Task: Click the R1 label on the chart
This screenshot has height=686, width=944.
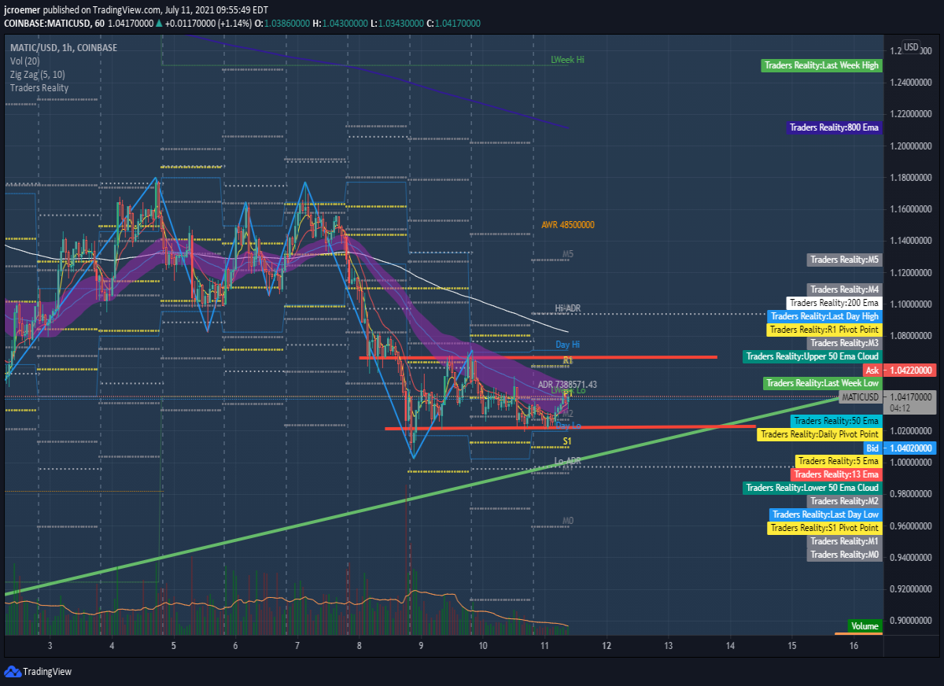Action: (x=567, y=360)
